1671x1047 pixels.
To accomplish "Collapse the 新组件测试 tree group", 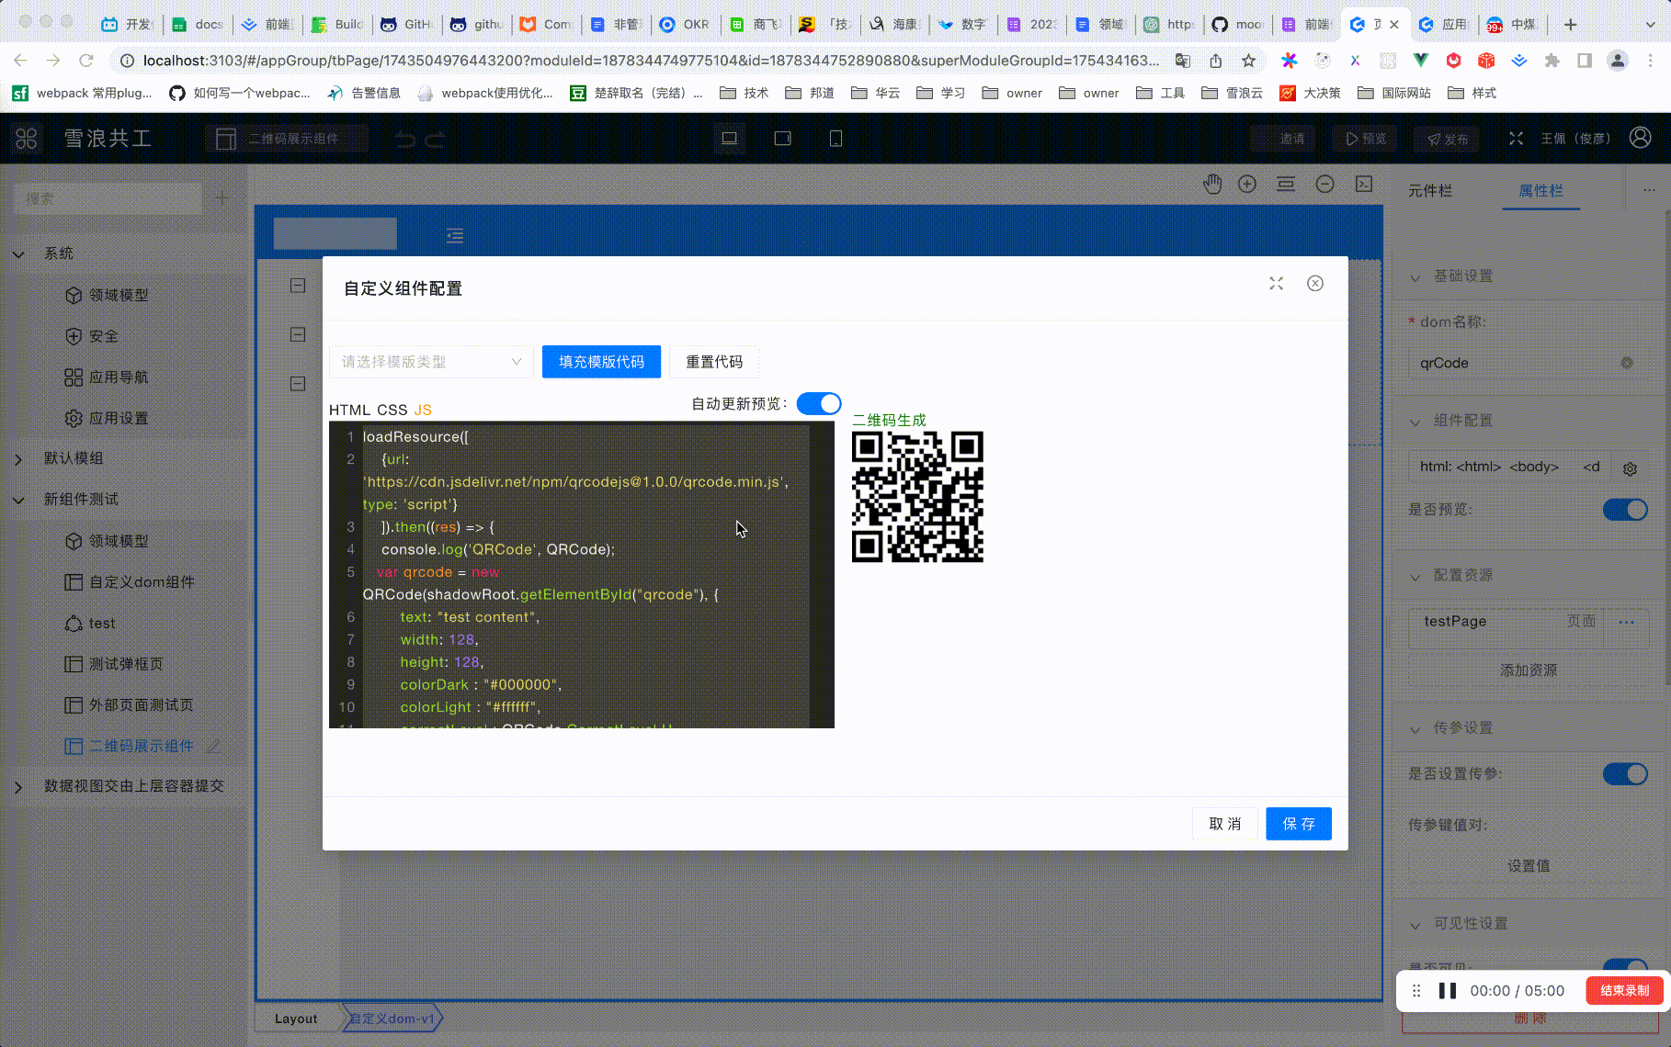I will coord(18,500).
